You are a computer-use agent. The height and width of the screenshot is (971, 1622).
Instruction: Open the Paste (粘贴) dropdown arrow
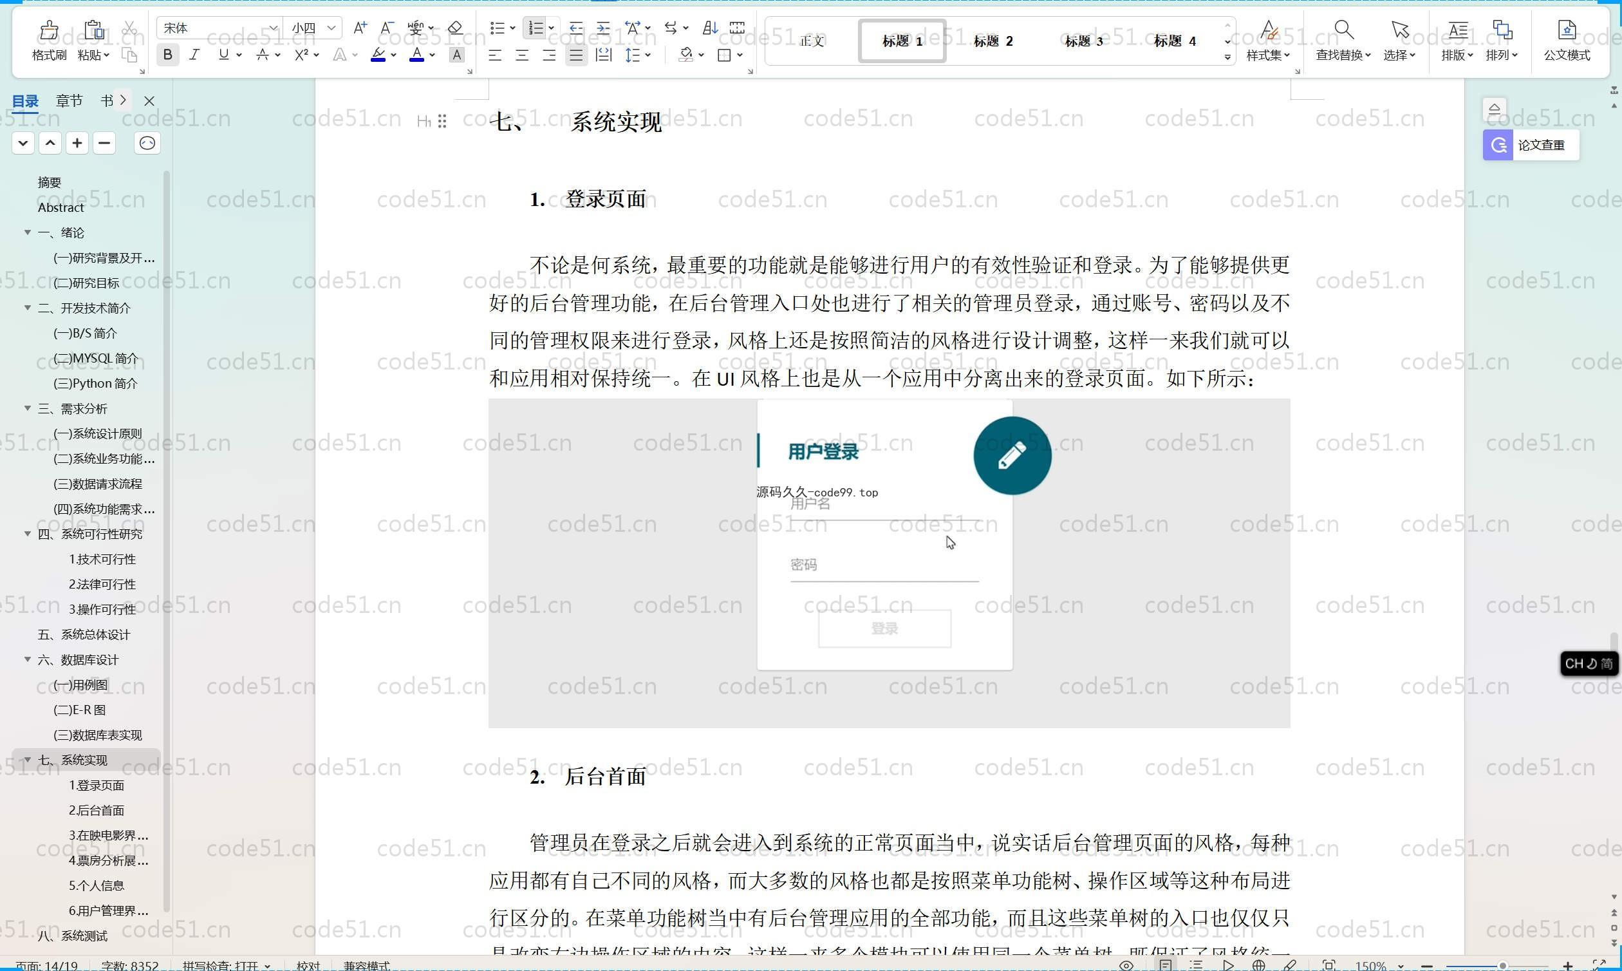[107, 55]
